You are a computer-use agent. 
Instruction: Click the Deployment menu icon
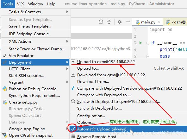pyautogui.click(x=5, y=62)
